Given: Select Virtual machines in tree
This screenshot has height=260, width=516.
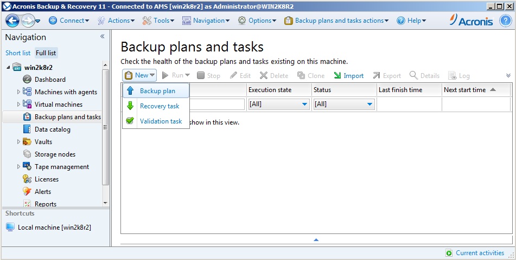Looking at the screenshot, I should [x=59, y=105].
